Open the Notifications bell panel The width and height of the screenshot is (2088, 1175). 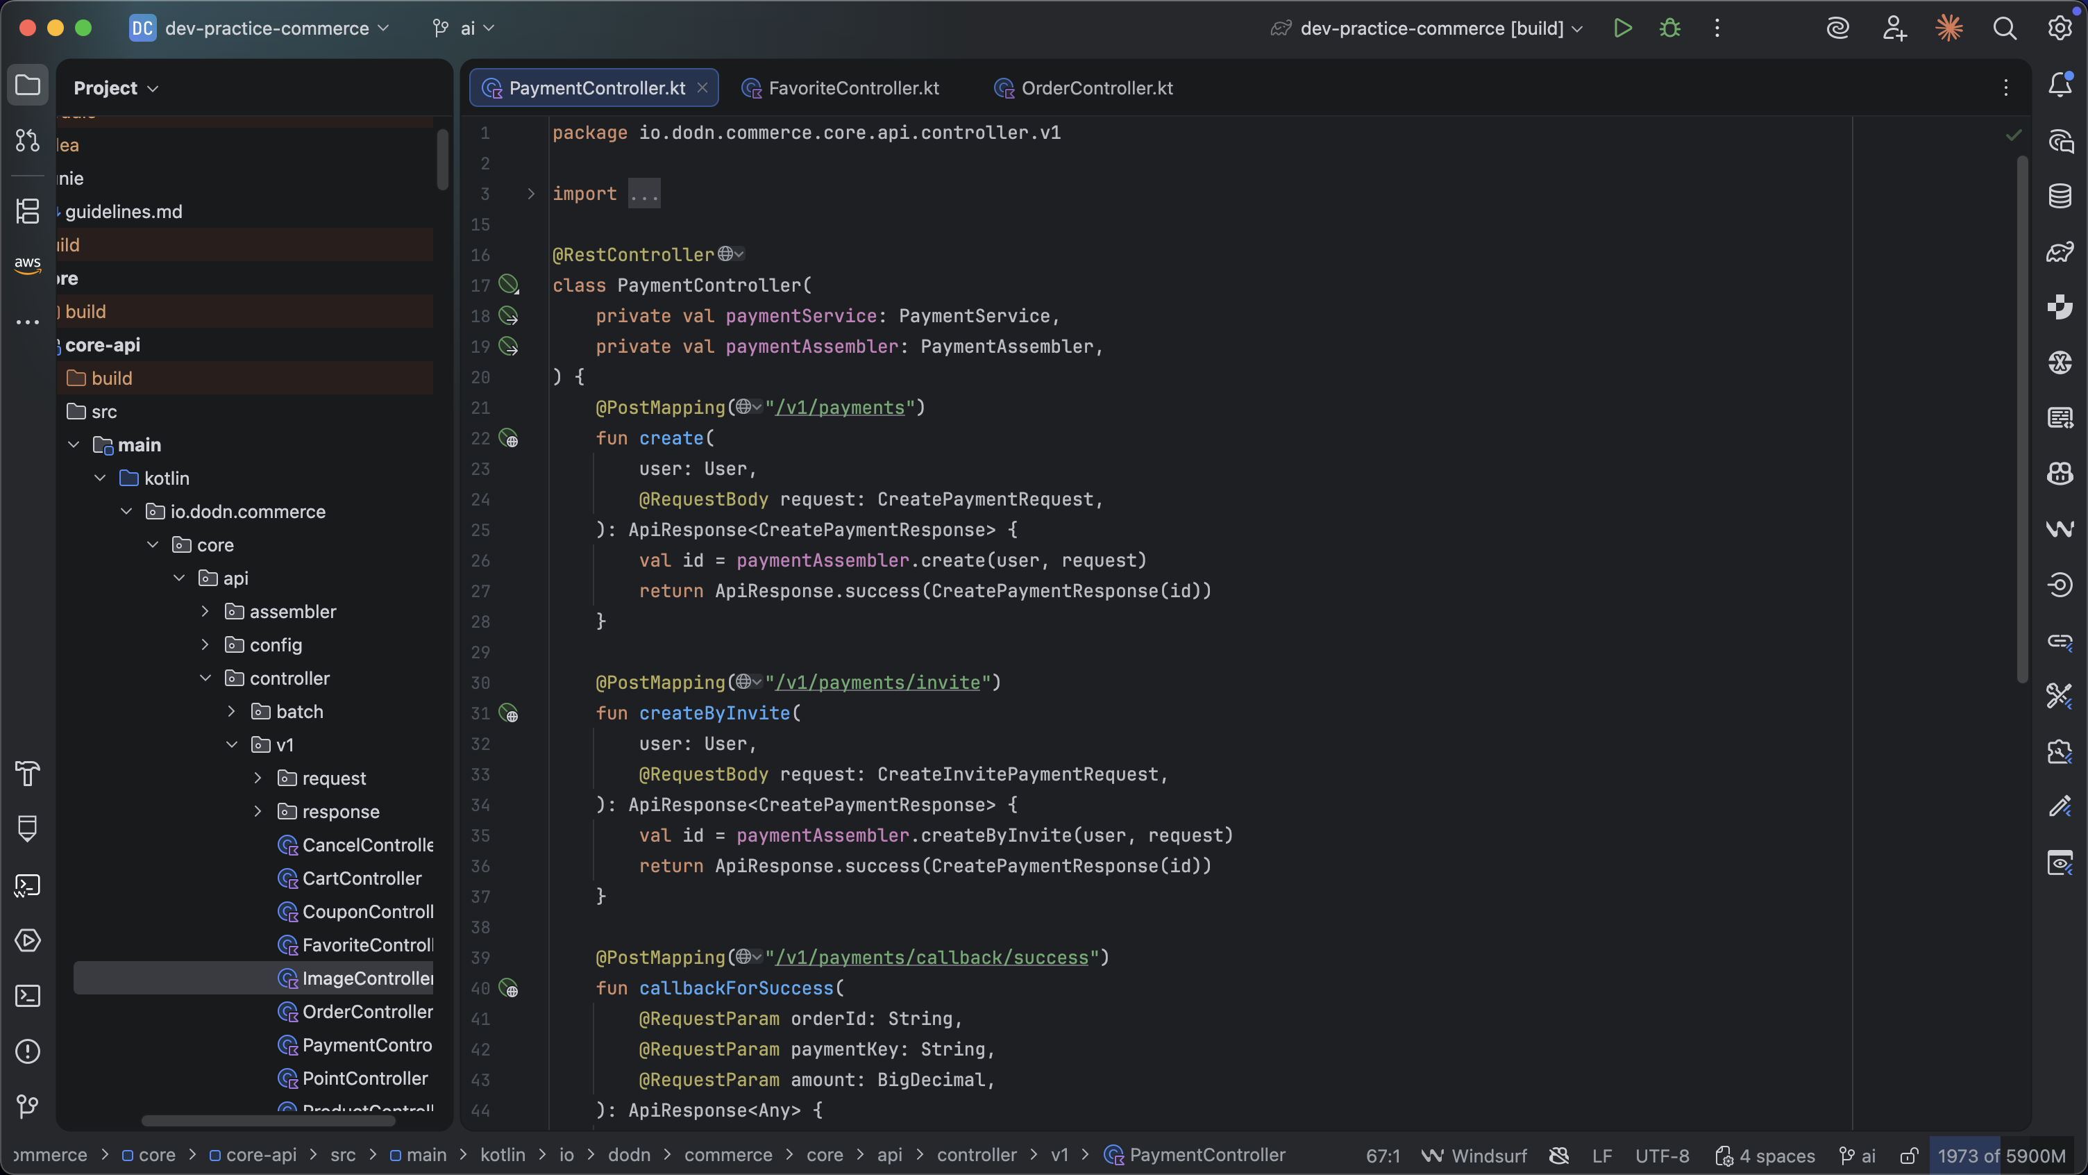[x=2060, y=85]
